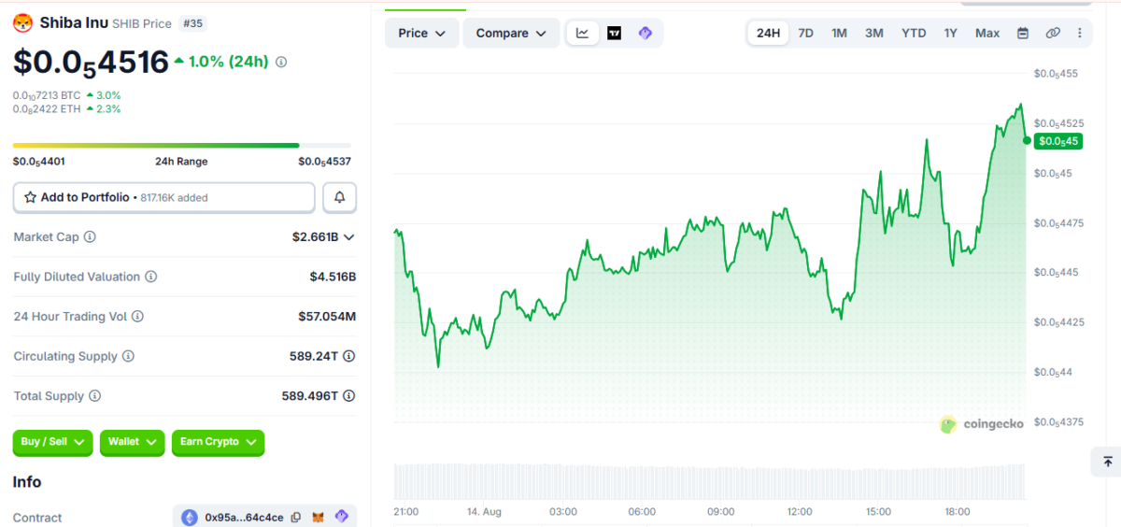Click the Info section heading

pos(27,482)
